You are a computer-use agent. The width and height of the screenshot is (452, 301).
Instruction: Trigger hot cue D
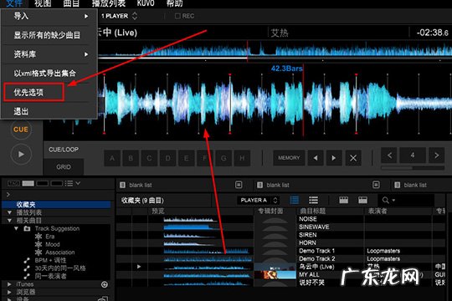tap(167, 158)
